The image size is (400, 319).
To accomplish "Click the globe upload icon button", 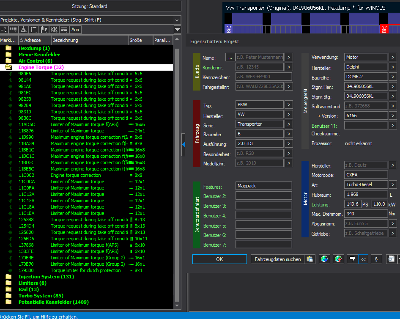I will [338, 259].
